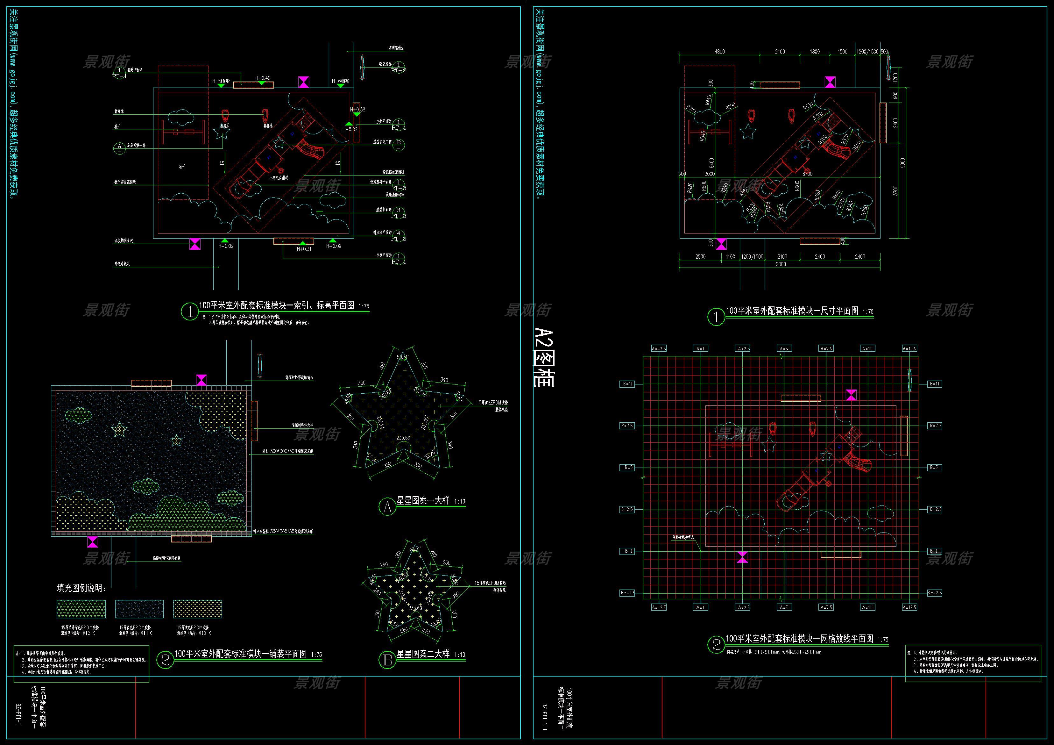Select the A2图框 frame label text
Viewport: 1054px width, 745px height.
[x=544, y=358]
